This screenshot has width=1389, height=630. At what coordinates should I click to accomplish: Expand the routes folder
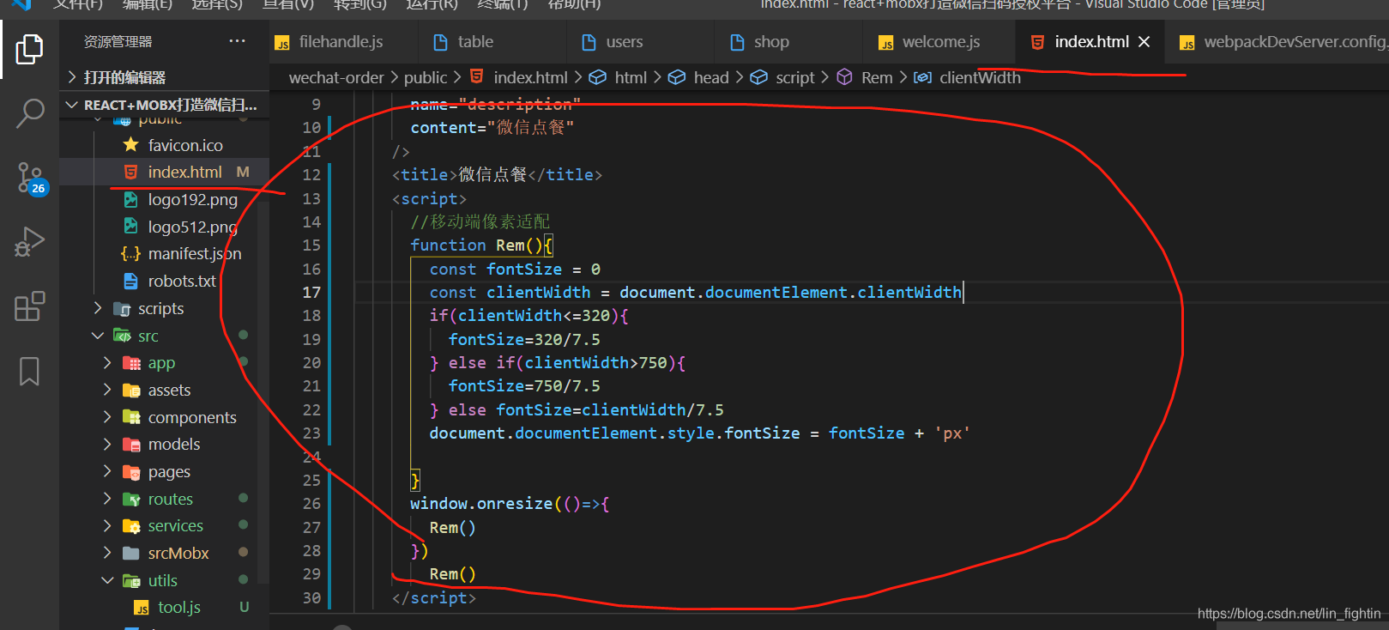(170, 499)
